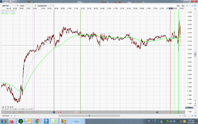
Task: Click the chart snapshot camera icon
Action: [192, 6]
